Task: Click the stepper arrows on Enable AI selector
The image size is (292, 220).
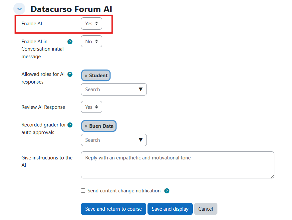Action: (x=97, y=24)
